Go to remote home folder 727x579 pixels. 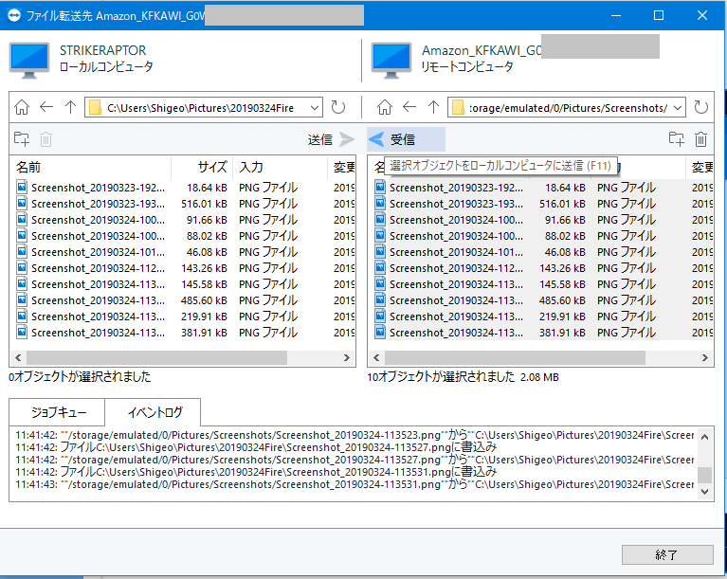pos(385,107)
